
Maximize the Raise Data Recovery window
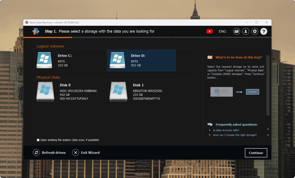257,22
